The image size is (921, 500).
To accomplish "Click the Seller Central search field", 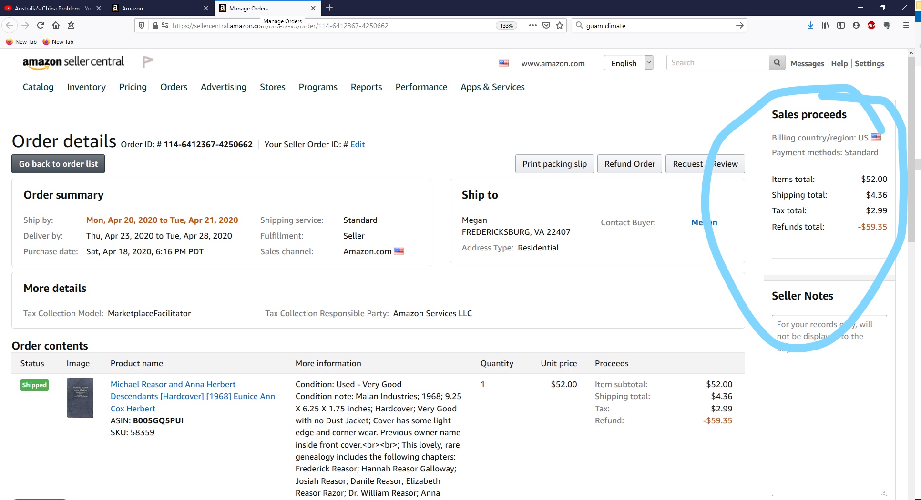I will pos(717,62).
